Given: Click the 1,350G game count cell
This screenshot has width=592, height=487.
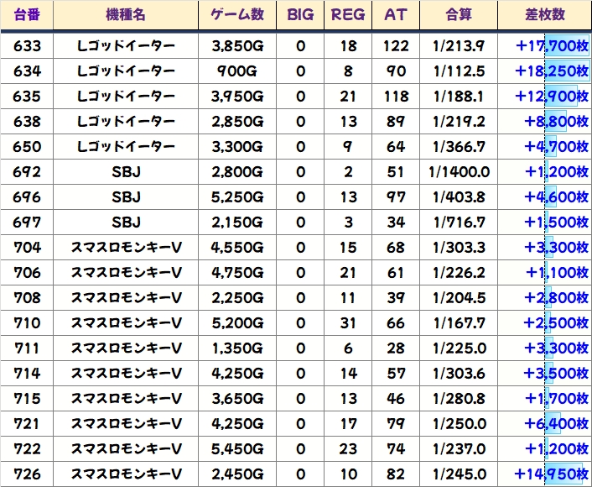Looking at the screenshot, I should pos(237,348).
